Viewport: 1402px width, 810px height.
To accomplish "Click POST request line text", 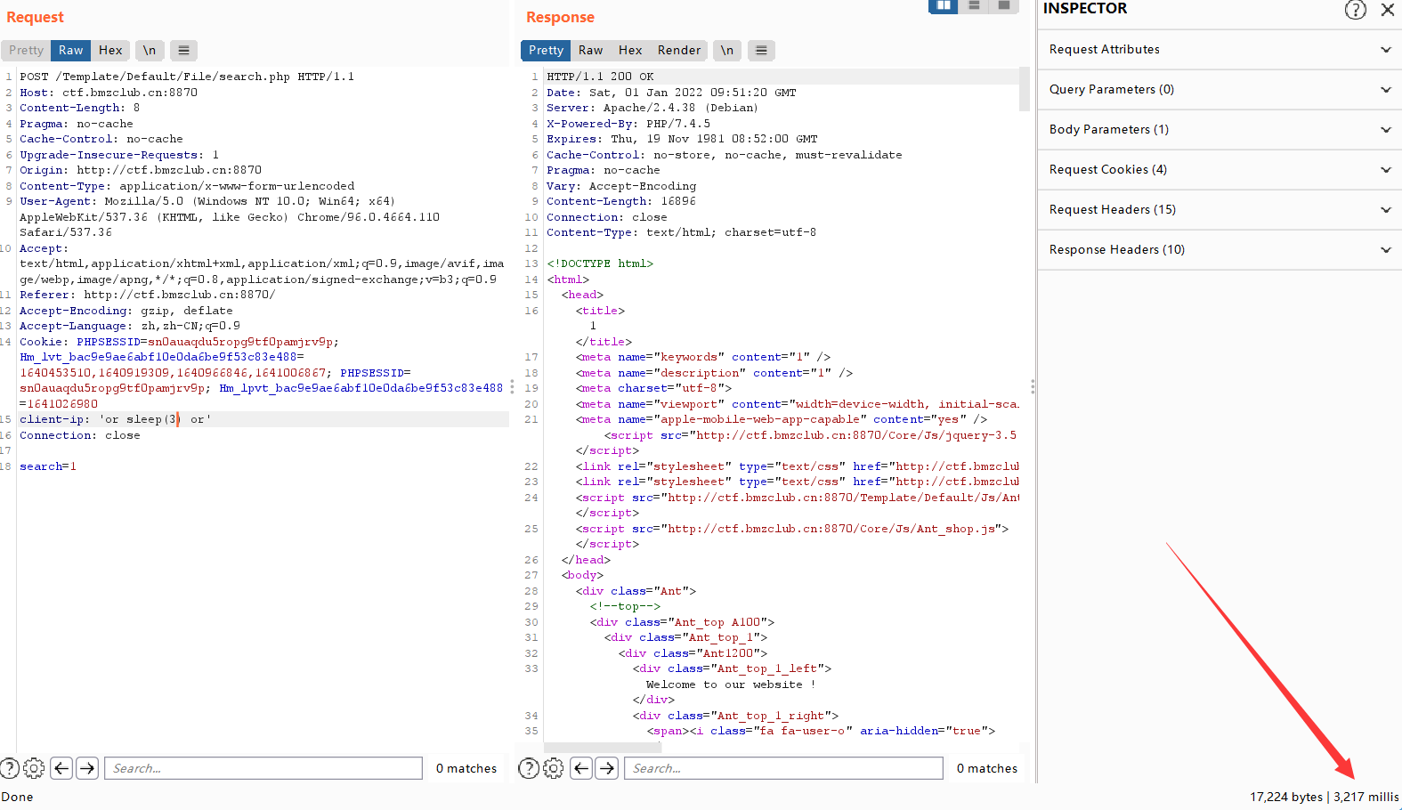I will click(187, 77).
